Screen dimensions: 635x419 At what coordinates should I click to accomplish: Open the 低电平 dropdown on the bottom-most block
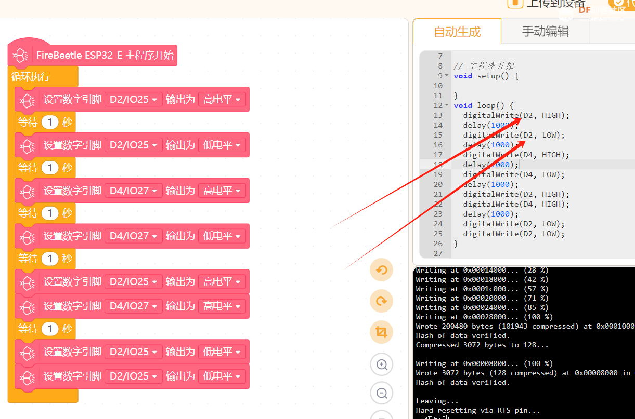coord(222,376)
